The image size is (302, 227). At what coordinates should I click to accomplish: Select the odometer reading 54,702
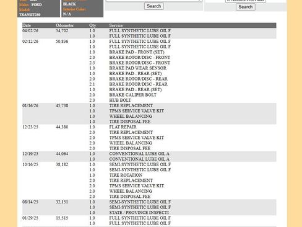(x=62, y=30)
